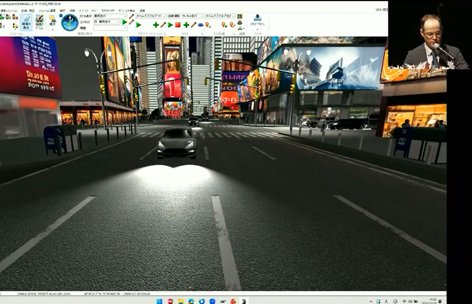Screen dimensions: 472x304
Task: Play the script animation with green arrow
Action: click(139, 25)
